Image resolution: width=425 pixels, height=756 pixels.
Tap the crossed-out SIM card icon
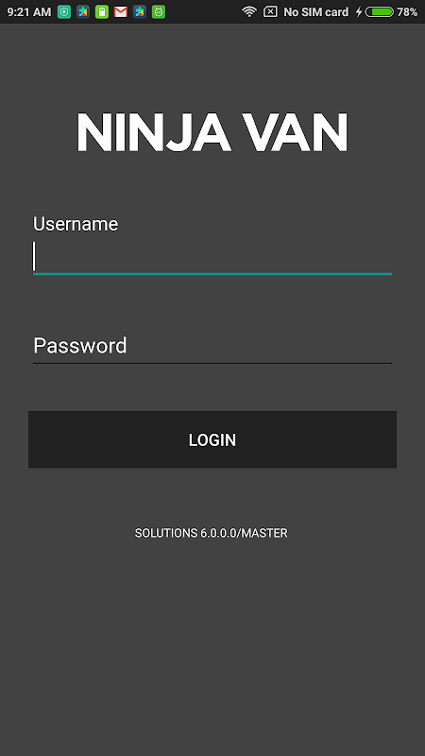(270, 11)
